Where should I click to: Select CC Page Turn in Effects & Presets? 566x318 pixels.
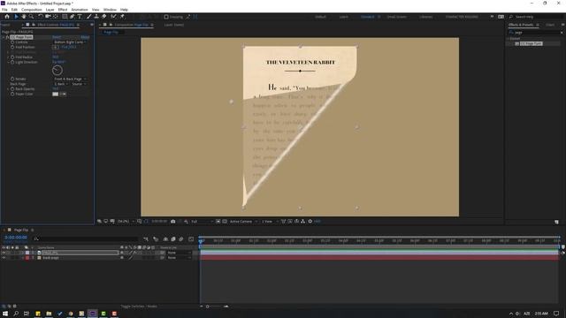(531, 43)
